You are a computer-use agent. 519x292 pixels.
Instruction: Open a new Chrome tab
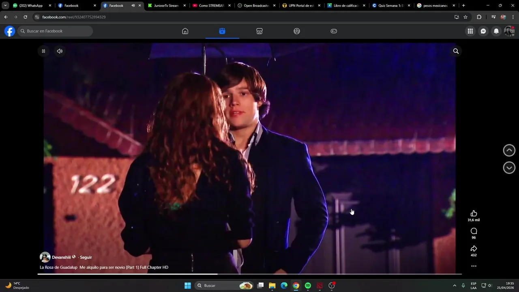click(463, 6)
